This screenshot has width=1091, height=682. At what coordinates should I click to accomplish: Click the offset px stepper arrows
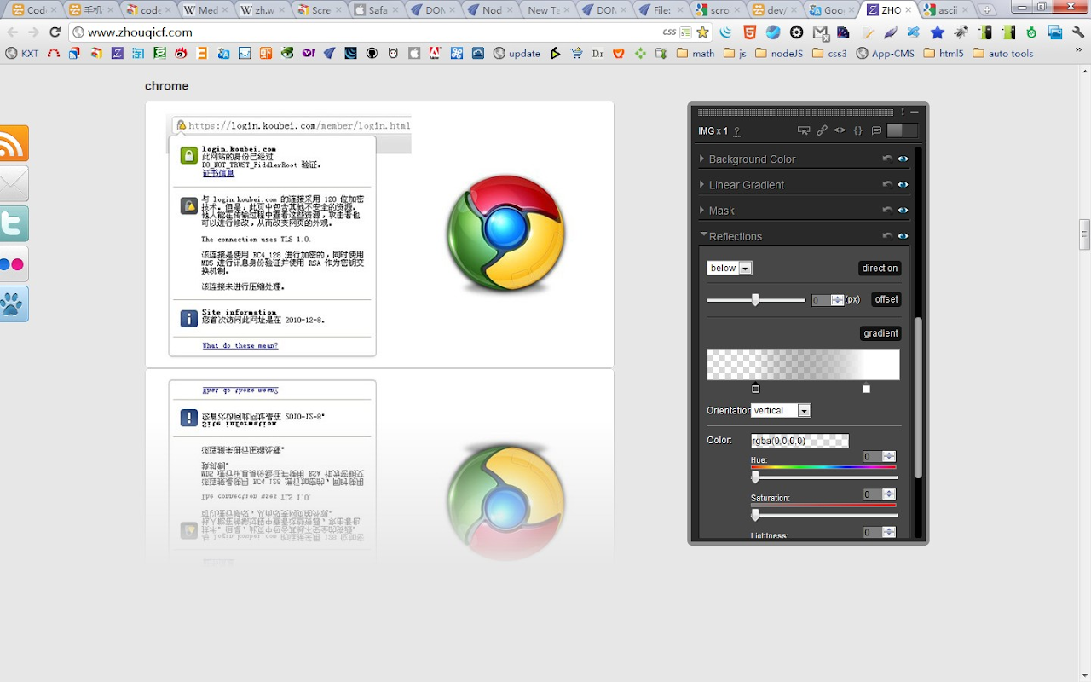(837, 300)
